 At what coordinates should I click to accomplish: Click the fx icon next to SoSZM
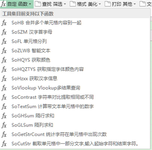coord(4,32)
